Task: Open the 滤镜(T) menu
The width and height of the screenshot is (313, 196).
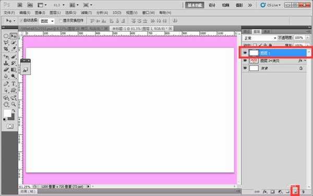Action: [86, 12]
